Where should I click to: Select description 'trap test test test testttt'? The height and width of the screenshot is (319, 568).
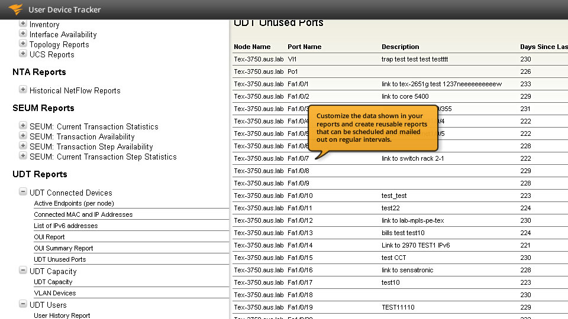[x=415, y=59]
